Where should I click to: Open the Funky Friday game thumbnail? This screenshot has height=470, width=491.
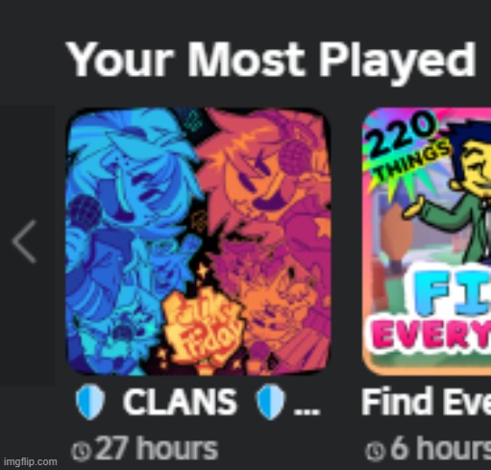(x=199, y=242)
